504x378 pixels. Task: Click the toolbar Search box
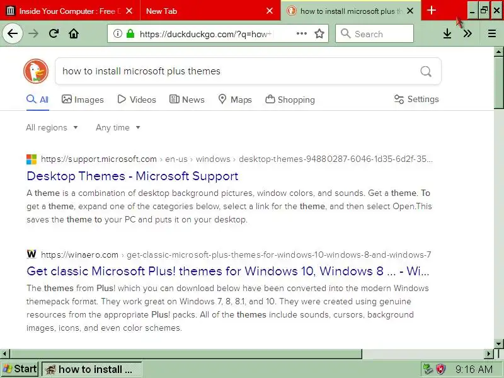pyautogui.click(x=374, y=33)
